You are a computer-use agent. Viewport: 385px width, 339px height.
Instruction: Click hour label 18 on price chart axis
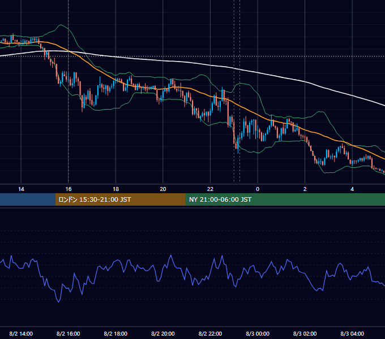click(115, 189)
